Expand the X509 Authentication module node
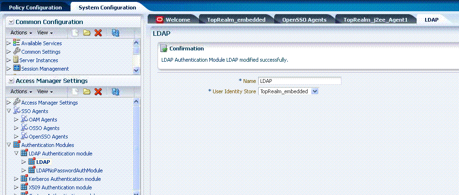 pos(16,187)
